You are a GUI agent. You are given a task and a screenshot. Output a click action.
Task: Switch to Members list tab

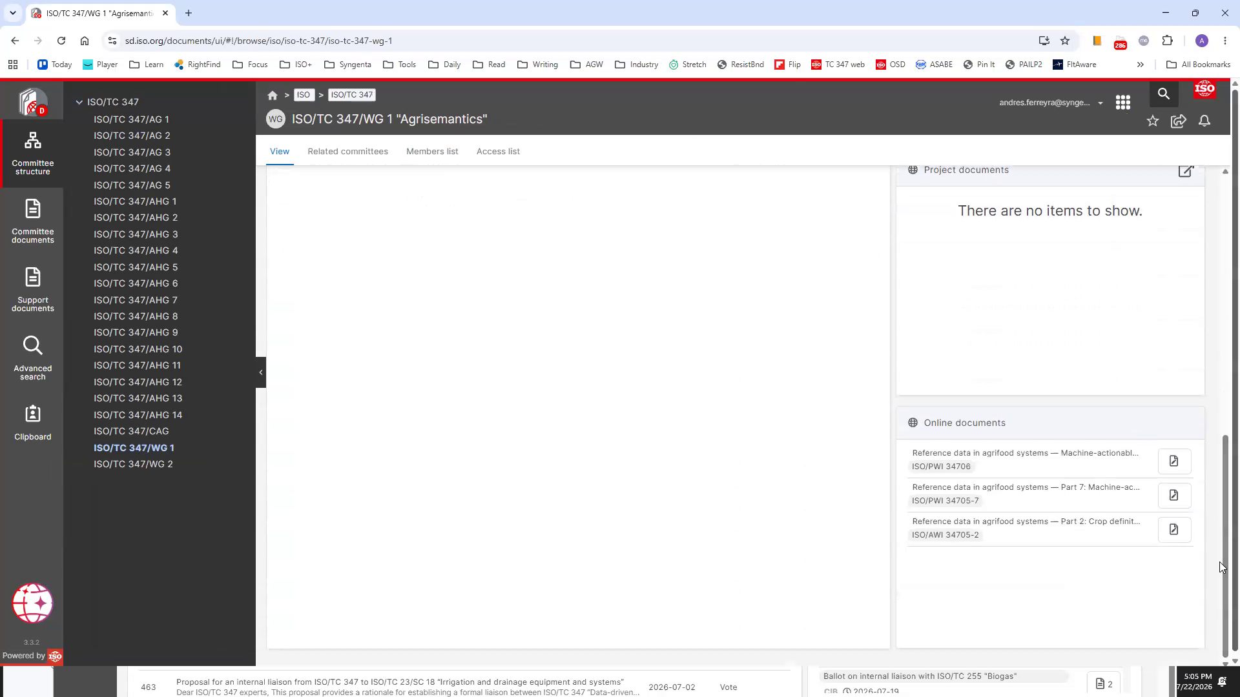pos(432,151)
